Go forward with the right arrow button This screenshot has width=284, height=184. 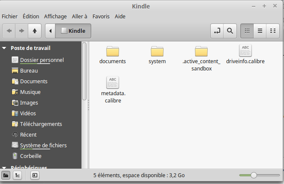22,31
